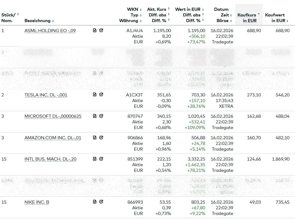Sort by the Akt. Kurs column

[x=169, y=9]
